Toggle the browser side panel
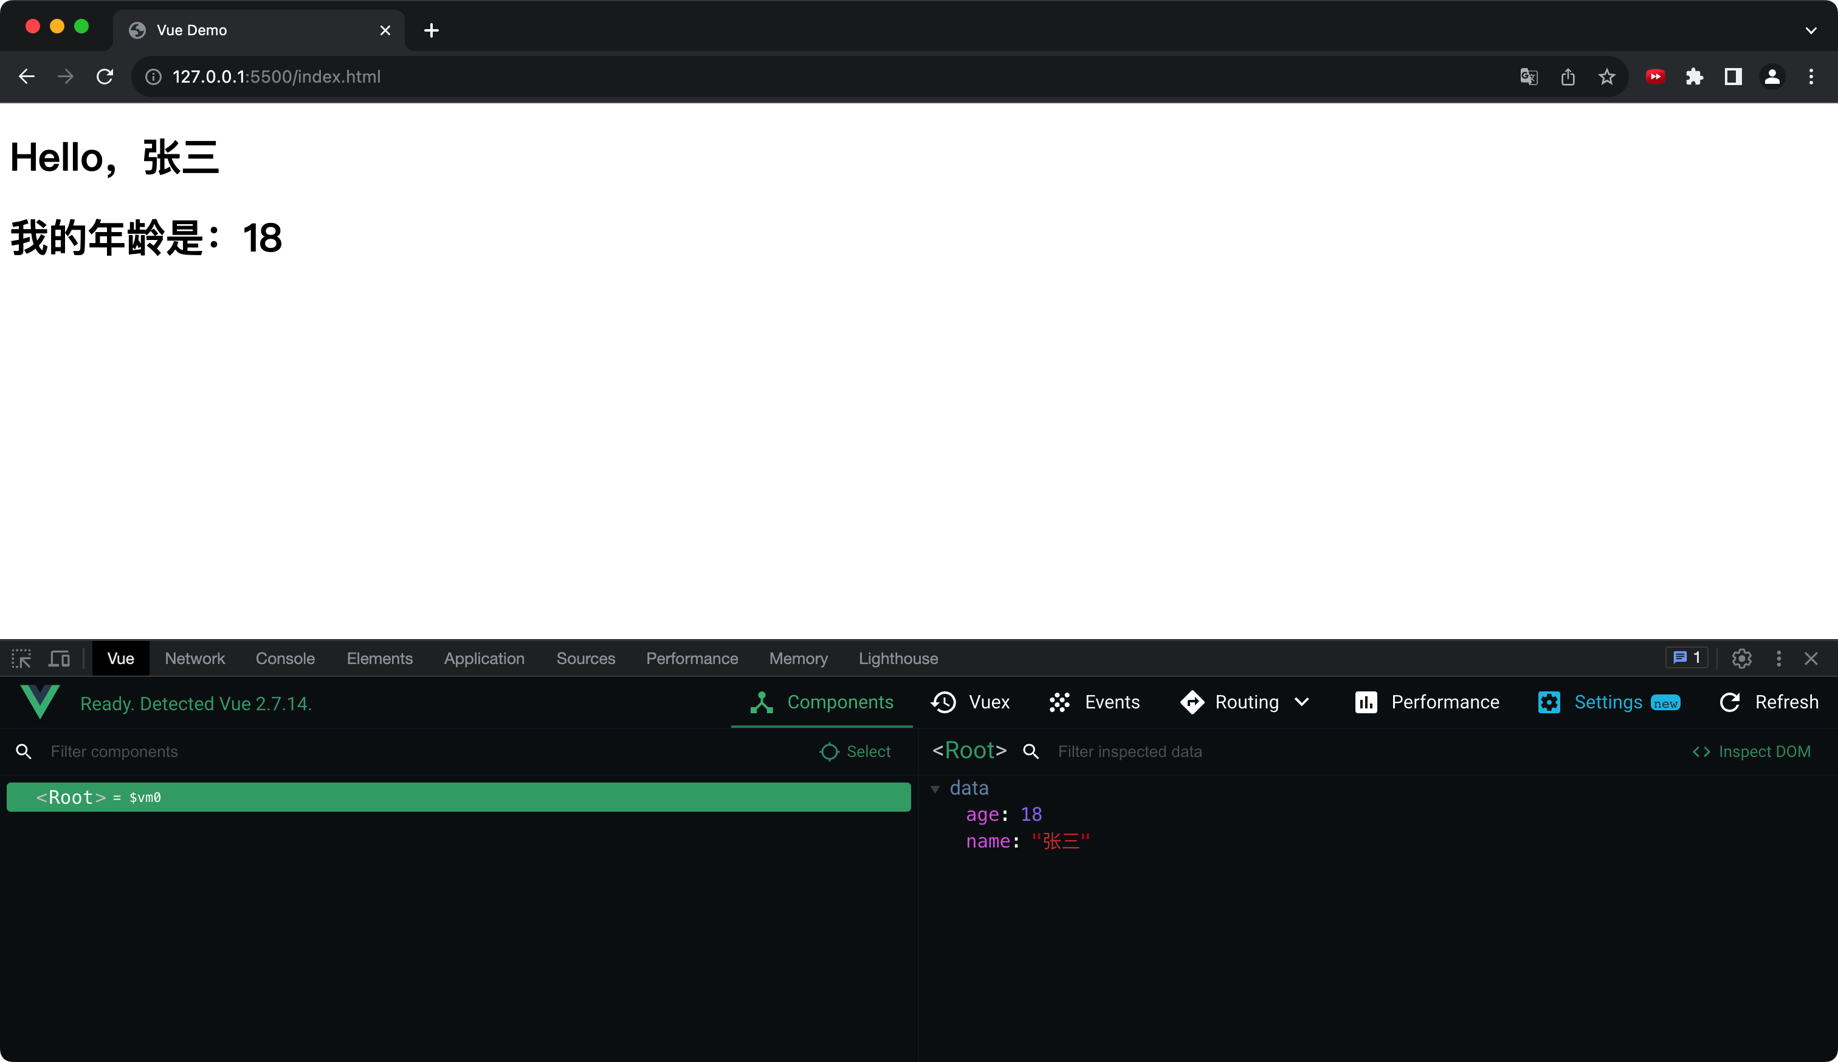 pos(1733,77)
